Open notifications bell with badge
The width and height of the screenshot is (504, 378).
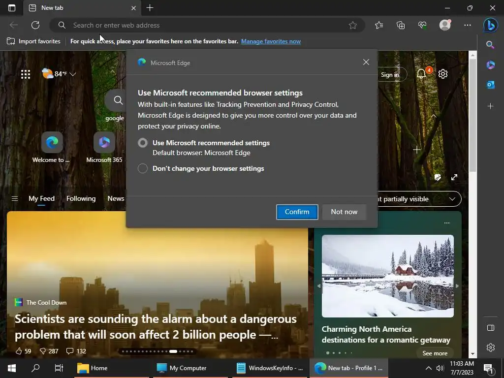tap(421, 74)
